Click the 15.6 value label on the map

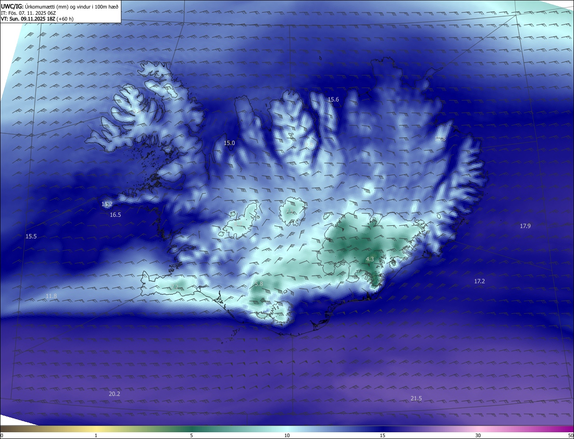point(333,100)
